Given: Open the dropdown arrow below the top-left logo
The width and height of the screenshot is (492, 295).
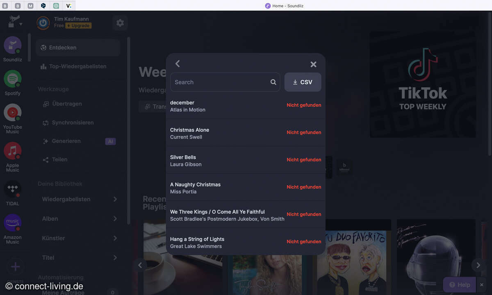Looking at the screenshot, I should pyautogui.click(x=20, y=25).
